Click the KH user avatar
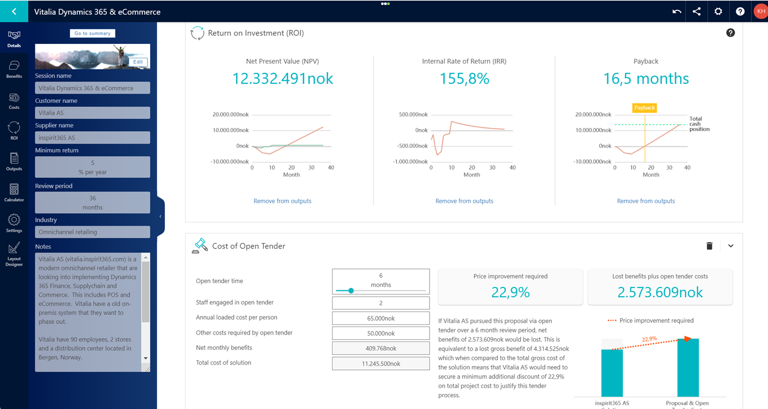 click(760, 11)
